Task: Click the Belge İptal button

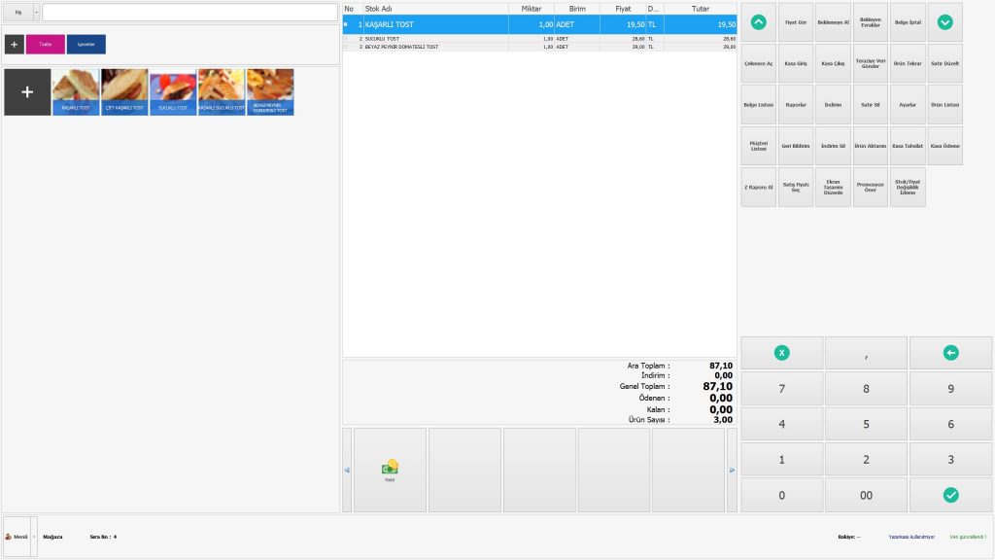Action: (908, 21)
